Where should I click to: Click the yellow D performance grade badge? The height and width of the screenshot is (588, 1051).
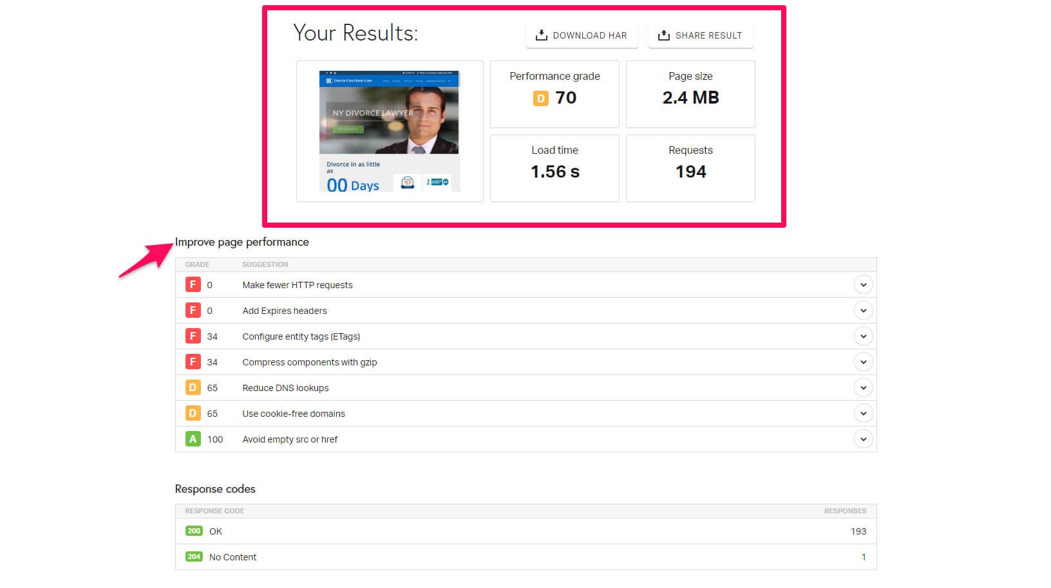click(x=539, y=98)
